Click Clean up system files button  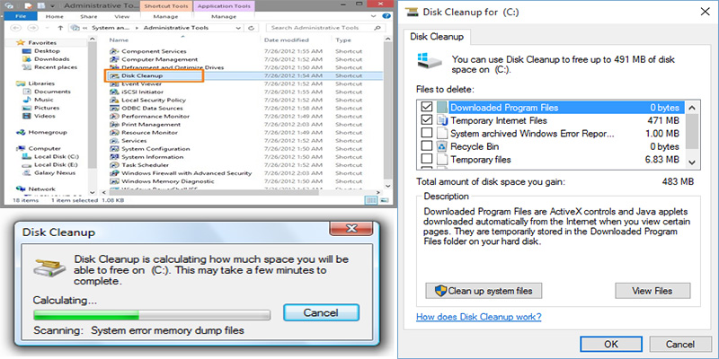(484, 291)
